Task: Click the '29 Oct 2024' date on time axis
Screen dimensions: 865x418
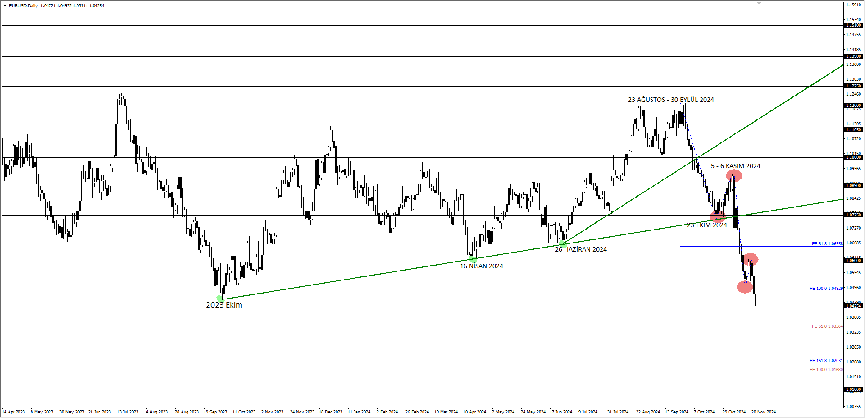Action: [x=734, y=412]
